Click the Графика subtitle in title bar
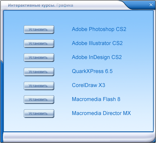Screen dimensions: 156x143 65,5
